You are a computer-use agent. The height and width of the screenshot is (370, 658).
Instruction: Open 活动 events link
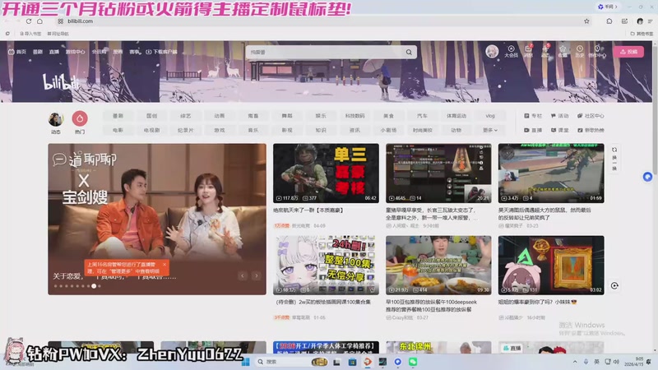[x=559, y=116]
